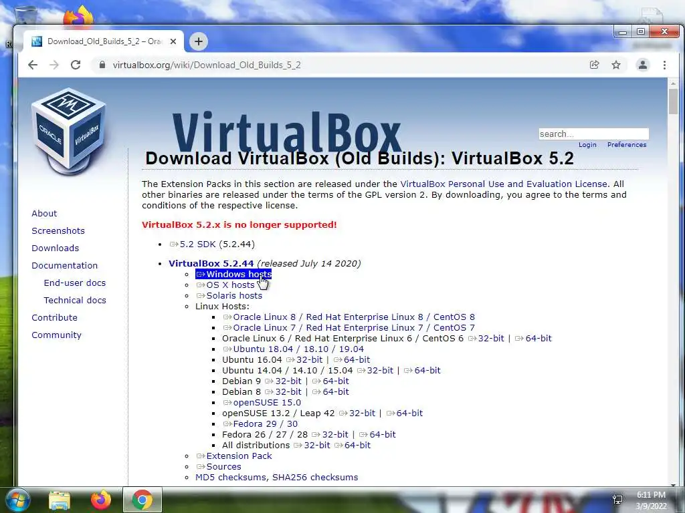The width and height of the screenshot is (685, 513).
Task: Open VirtualBox Personal Use and Evaluation License
Action: coord(504,184)
